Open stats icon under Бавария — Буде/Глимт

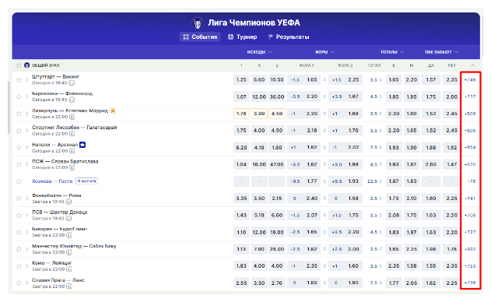(x=69, y=235)
